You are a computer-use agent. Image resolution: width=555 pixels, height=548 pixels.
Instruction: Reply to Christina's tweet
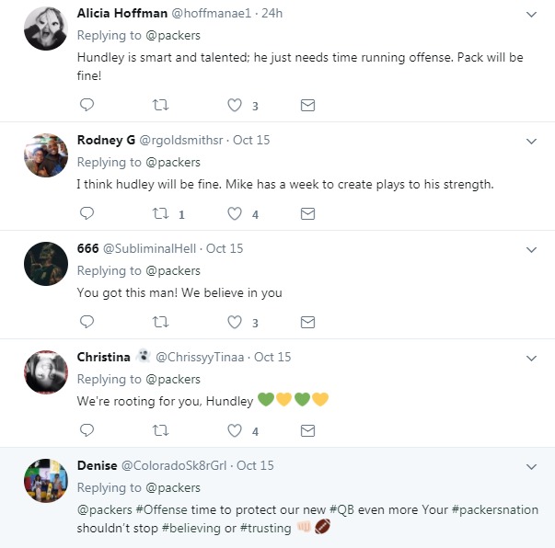[x=87, y=430]
